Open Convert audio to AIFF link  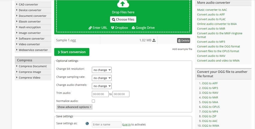[x=211, y=15]
